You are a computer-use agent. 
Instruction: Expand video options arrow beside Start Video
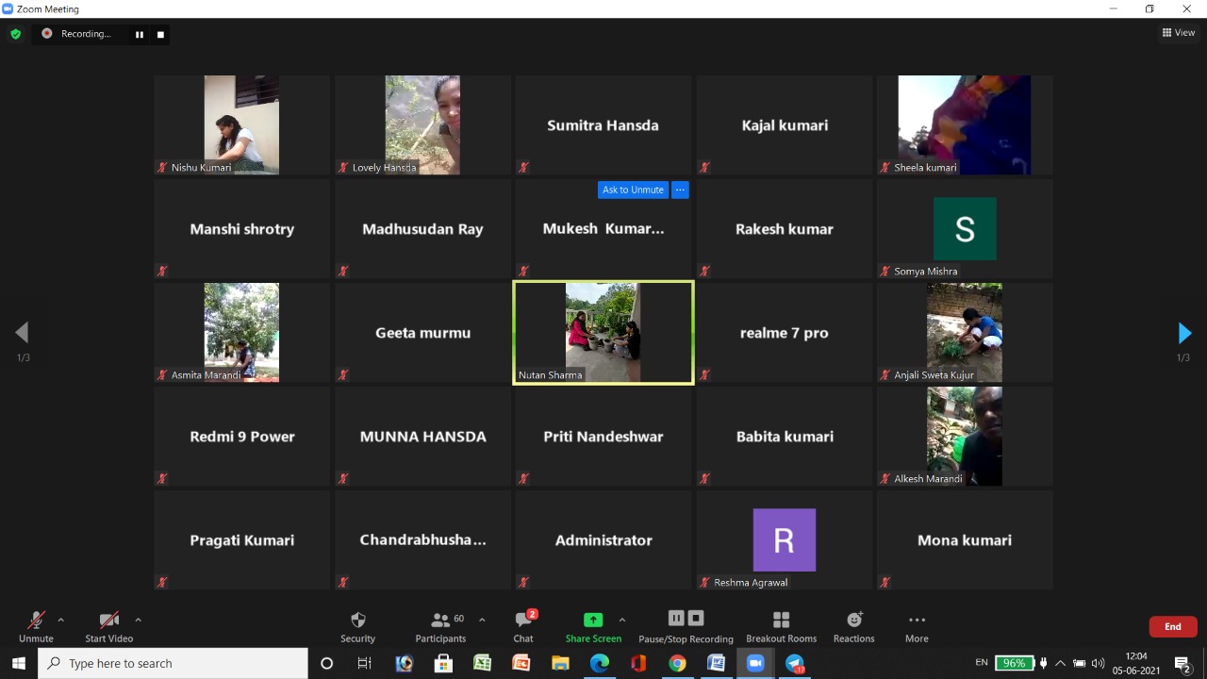138,620
